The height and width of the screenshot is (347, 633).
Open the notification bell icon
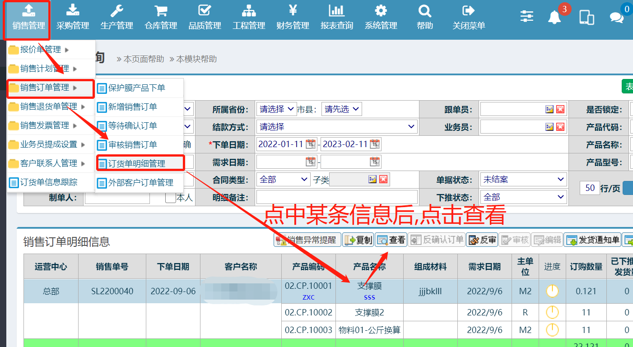(554, 17)
